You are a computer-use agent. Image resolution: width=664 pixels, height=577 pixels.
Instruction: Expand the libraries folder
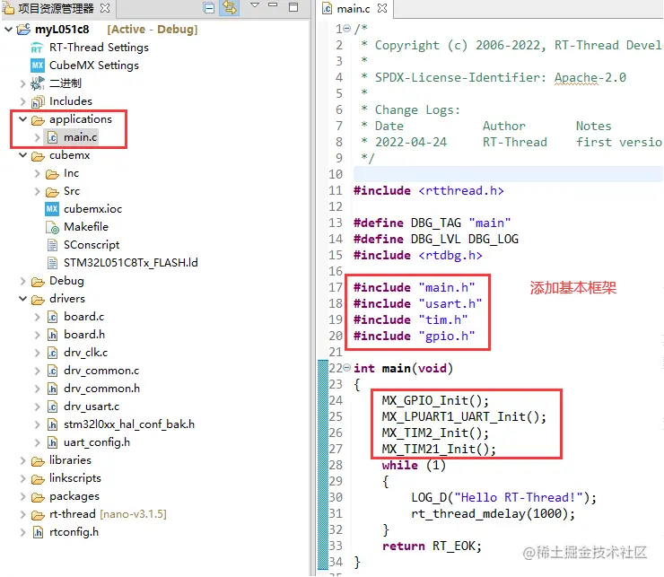click(22, 460)
